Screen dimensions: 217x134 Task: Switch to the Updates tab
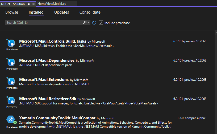tap(62, 12)
